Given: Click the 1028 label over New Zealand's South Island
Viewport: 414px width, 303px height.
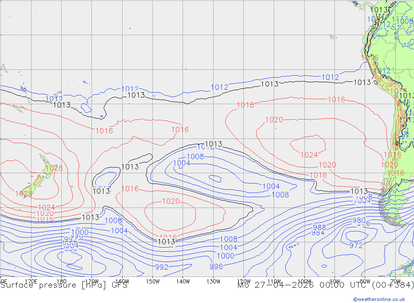Looking at the screenshot, I should click(24, 194).
